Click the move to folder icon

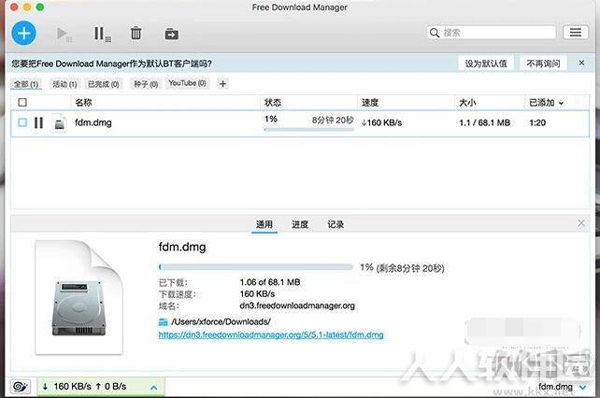[x=171, y=34]
